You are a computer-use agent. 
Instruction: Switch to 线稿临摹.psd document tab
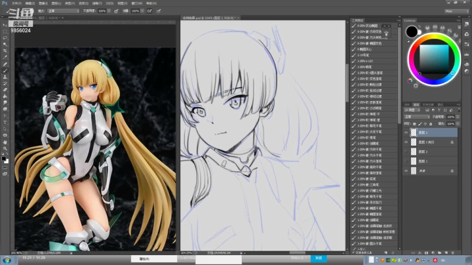(209, 18)
